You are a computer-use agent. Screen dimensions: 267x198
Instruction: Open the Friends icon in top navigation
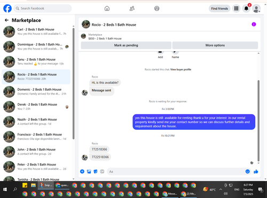[x=132, y=9]
